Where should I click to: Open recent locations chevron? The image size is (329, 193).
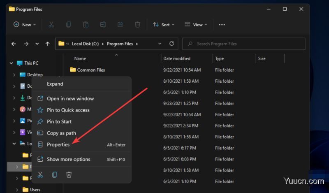coord(37,44)
